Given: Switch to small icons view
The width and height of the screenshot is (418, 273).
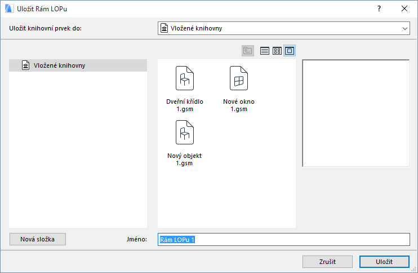Looking at the screenshot, I should click(x=277, y=51).
